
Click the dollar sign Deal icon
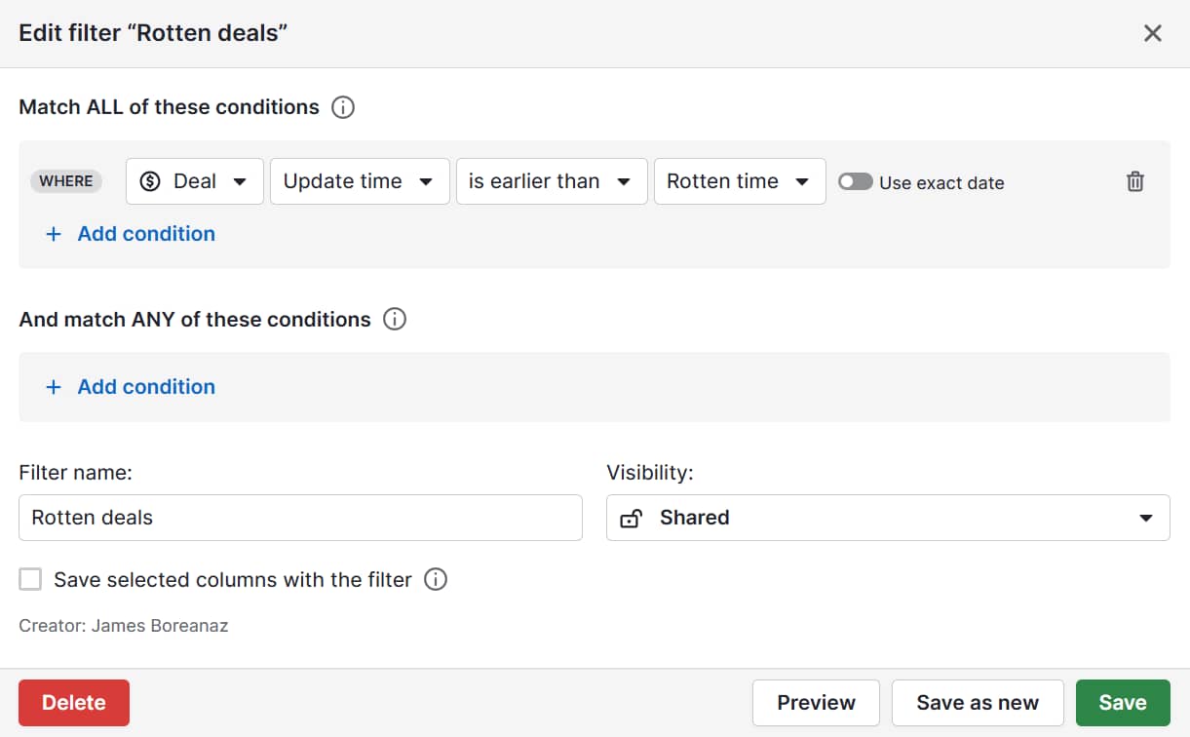click(150, 181)
